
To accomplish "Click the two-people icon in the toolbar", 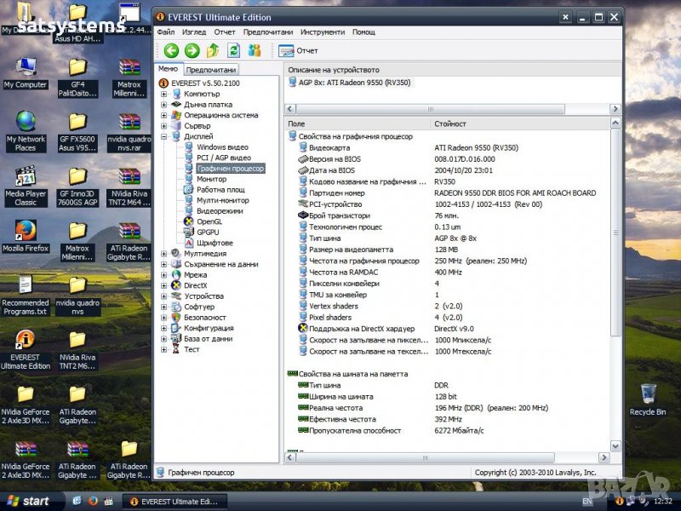I will point(254,51).
